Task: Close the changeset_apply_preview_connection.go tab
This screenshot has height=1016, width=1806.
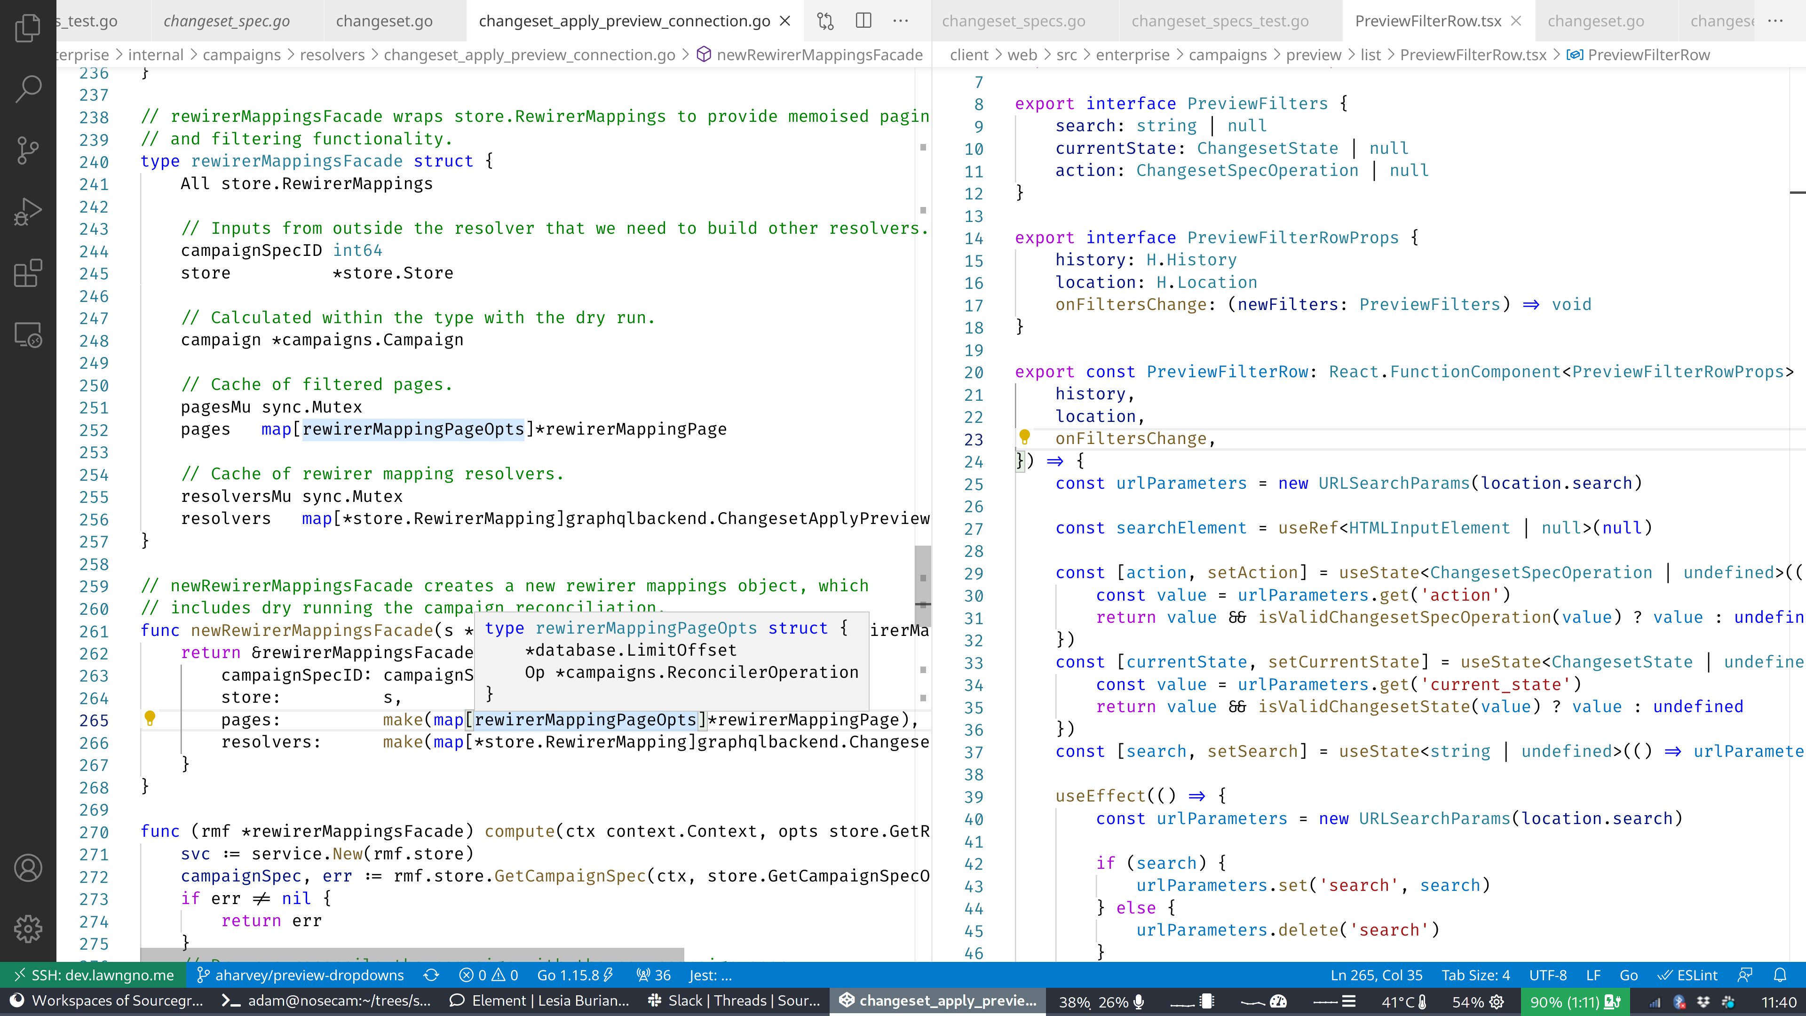Action: [x=785, y=21]
